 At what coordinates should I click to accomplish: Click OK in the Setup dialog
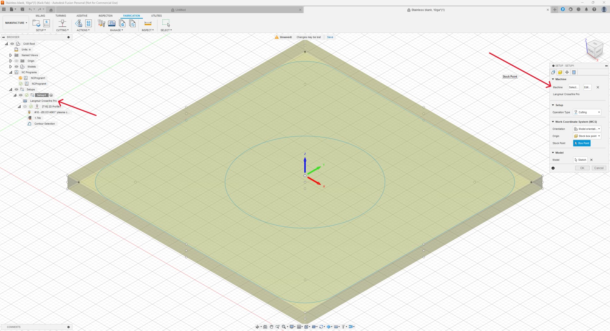click(x=582, y=168)
